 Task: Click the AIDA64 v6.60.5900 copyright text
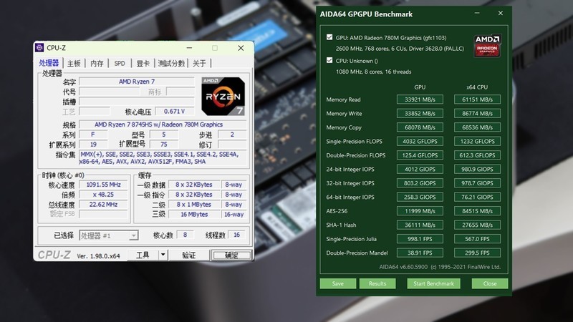point(440,267)
